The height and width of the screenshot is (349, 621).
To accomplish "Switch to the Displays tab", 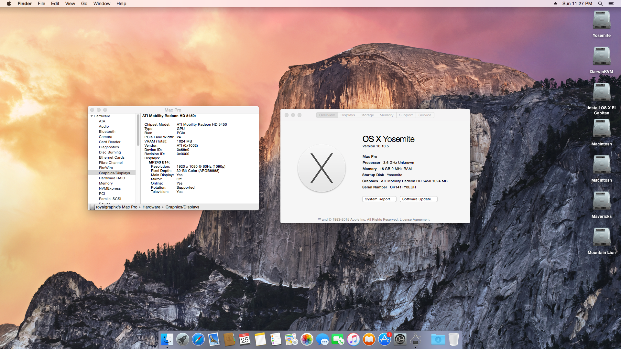I will [x=348, y=115].
